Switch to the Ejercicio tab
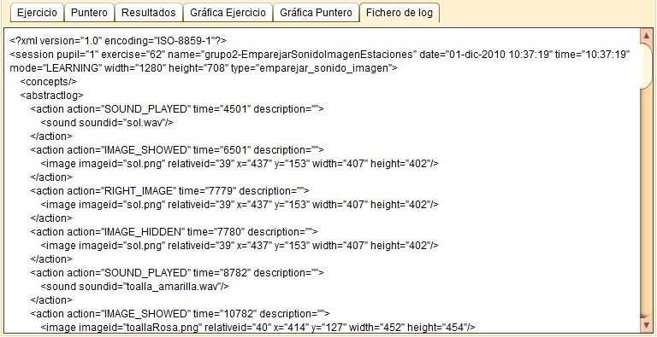 (37, 13)
